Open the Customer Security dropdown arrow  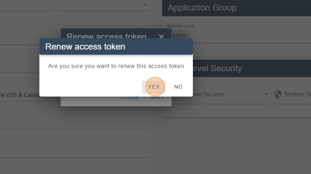coord(266,94)
